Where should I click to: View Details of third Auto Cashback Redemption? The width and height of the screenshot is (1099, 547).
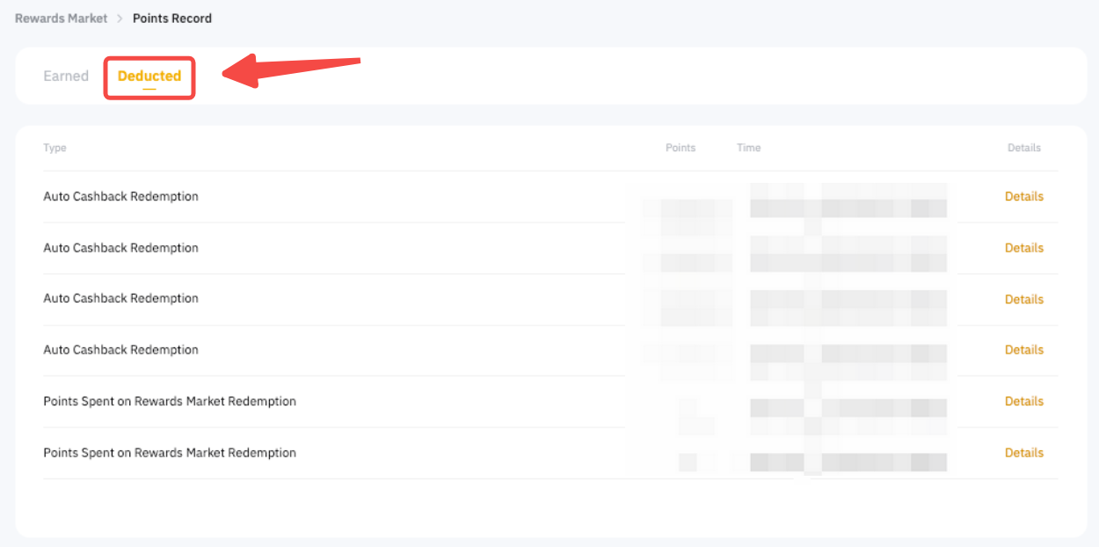pyautogui.click(x=1023, y=300)
